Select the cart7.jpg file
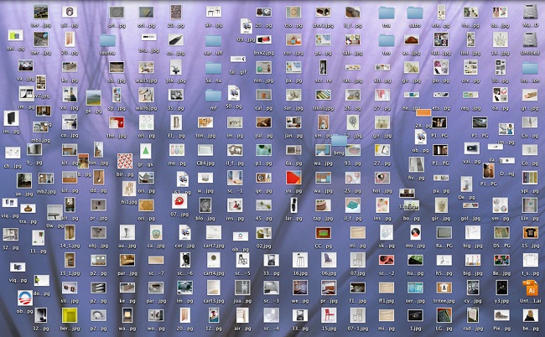The width and height of the screenshot is (545, 337). [214, 232]
